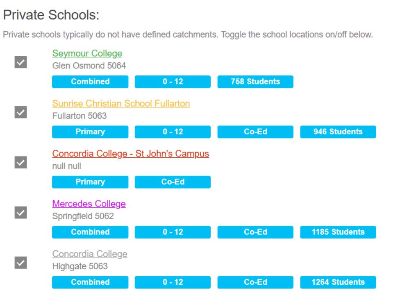Click Sunrise Christian School's Co-Ed tag
The height and width of the screenshot is (295, 398).
coord(255,132)
